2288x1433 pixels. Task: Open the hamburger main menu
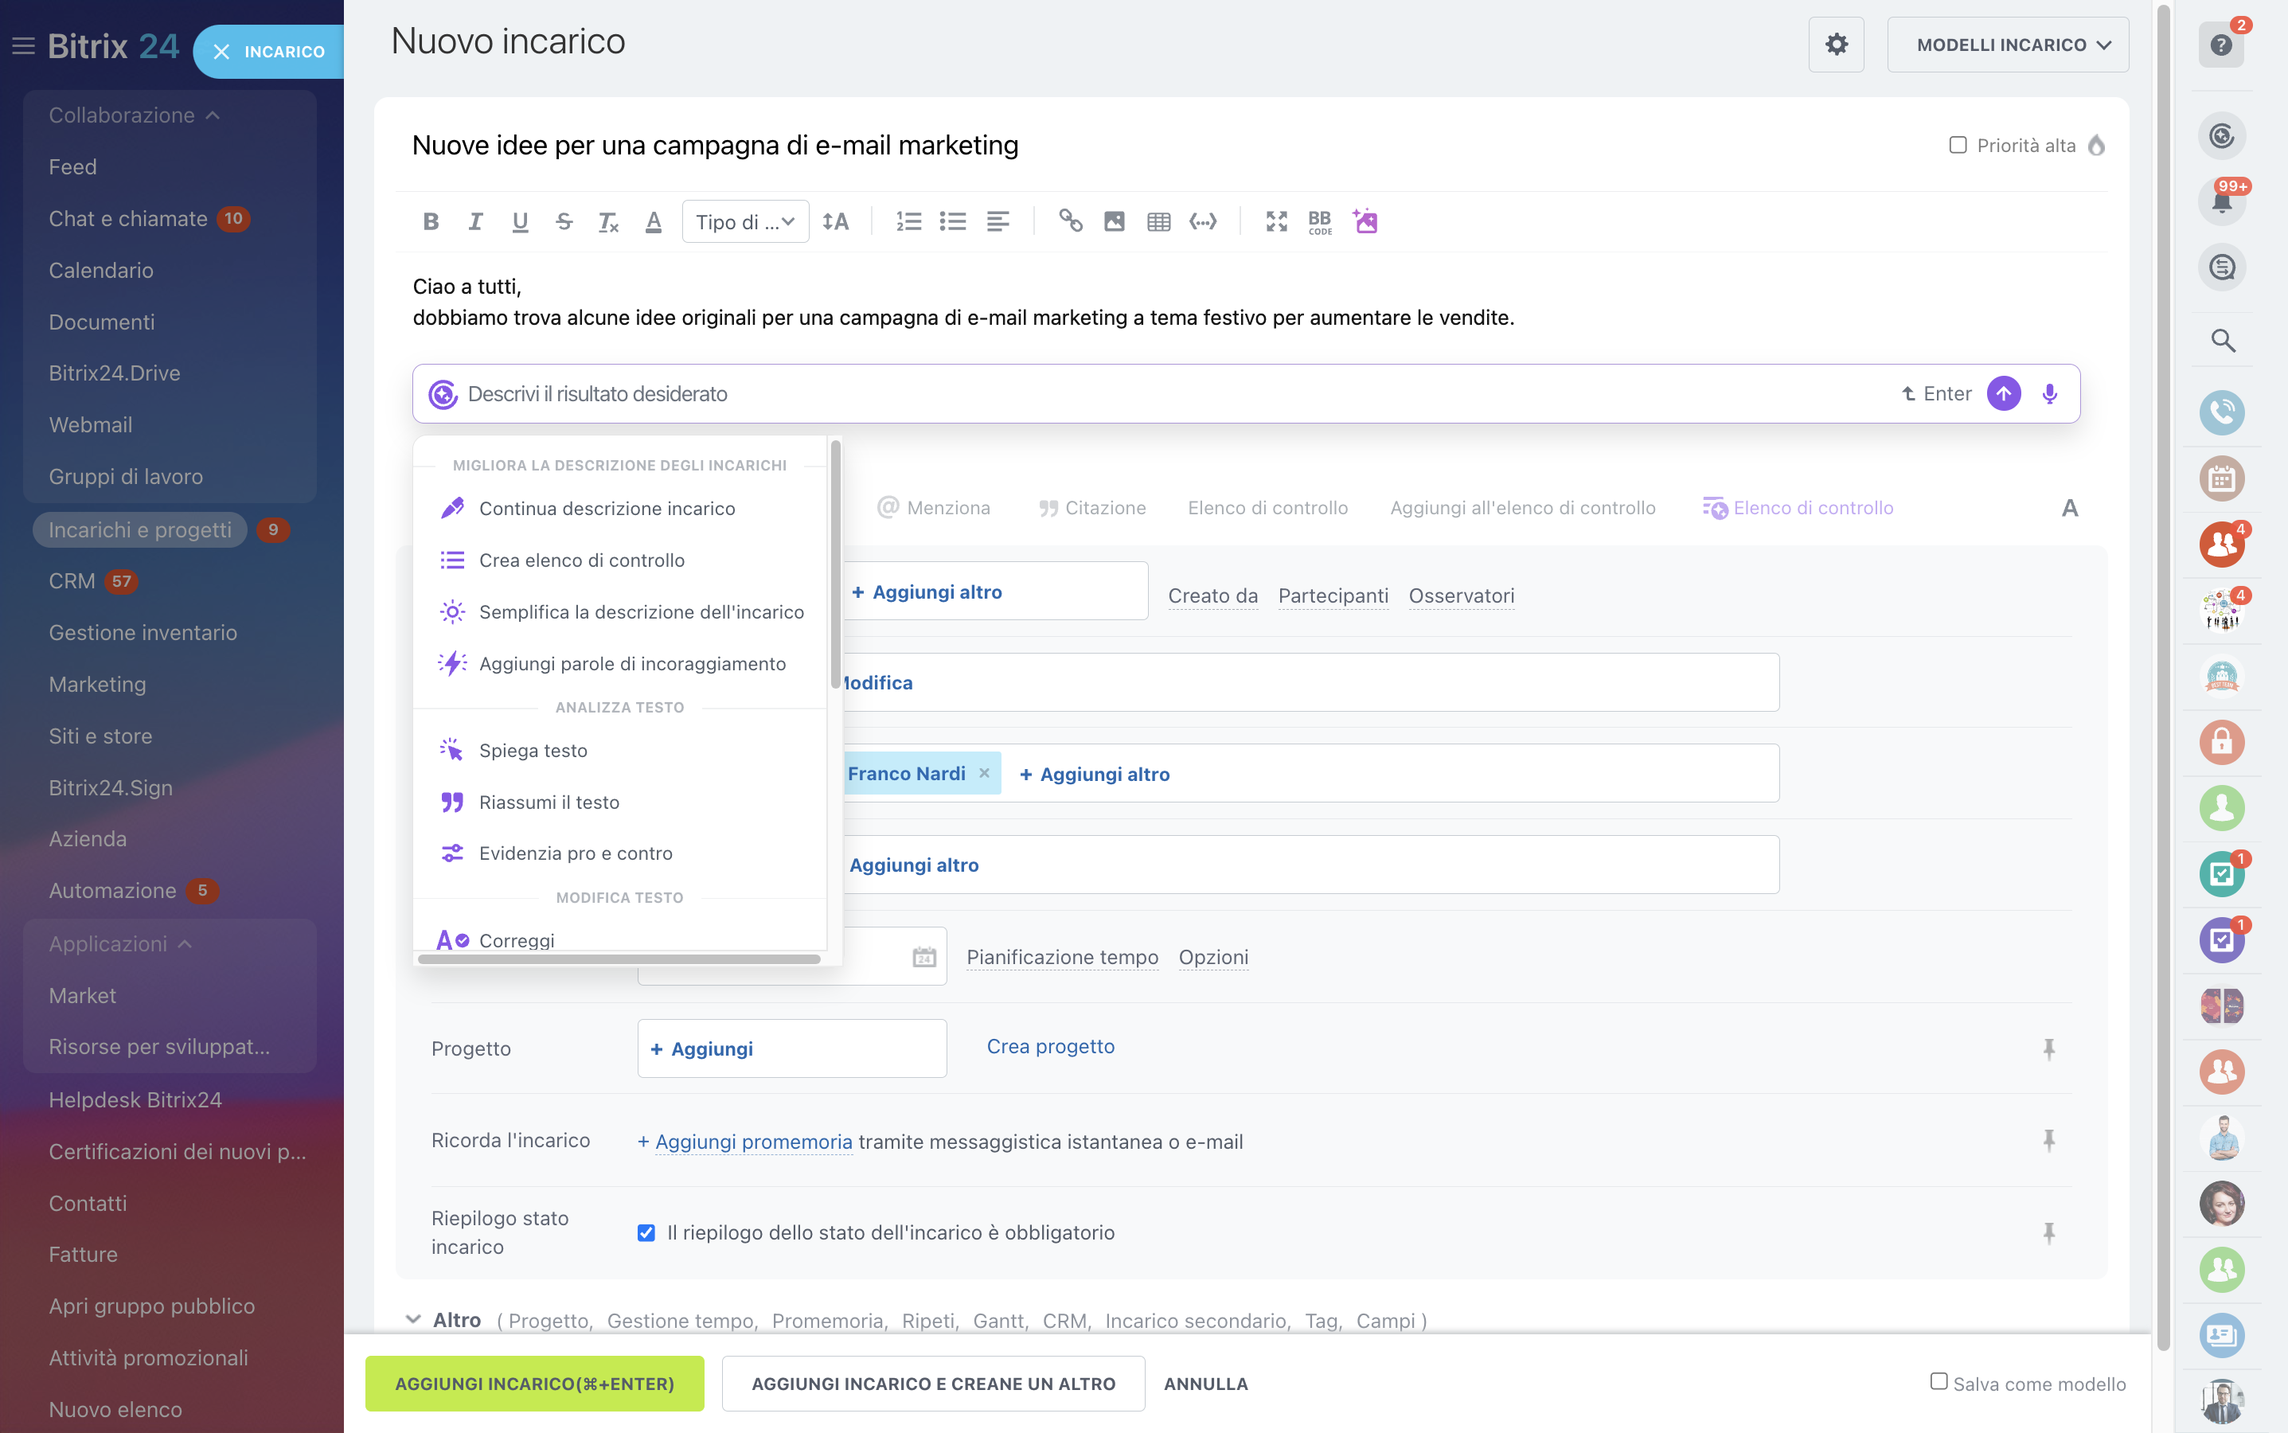(23, 45)
